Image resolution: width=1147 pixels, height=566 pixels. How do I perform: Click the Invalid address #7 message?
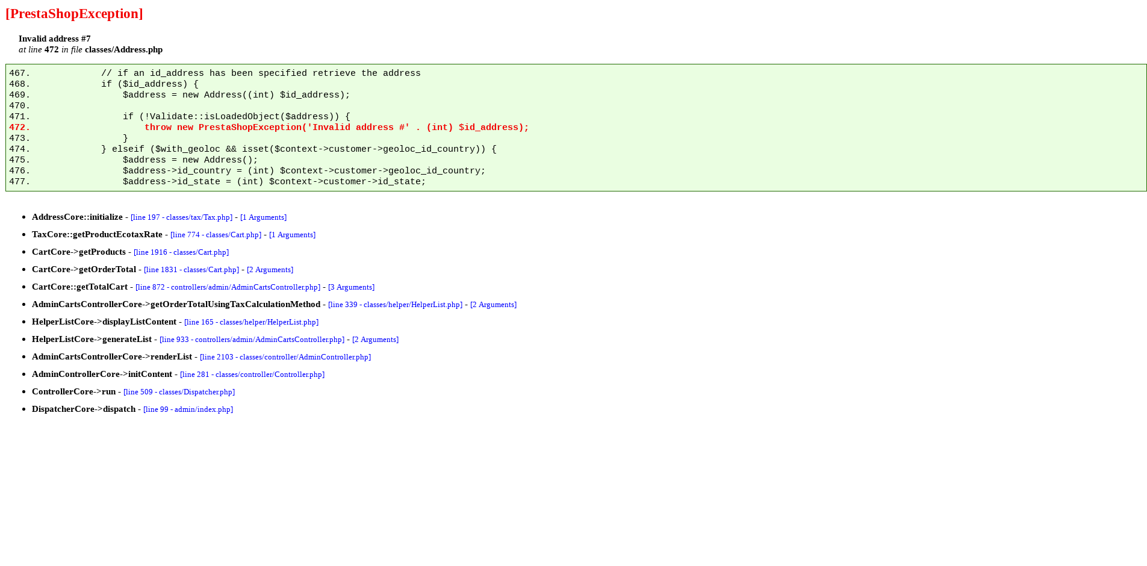(55, 39)
